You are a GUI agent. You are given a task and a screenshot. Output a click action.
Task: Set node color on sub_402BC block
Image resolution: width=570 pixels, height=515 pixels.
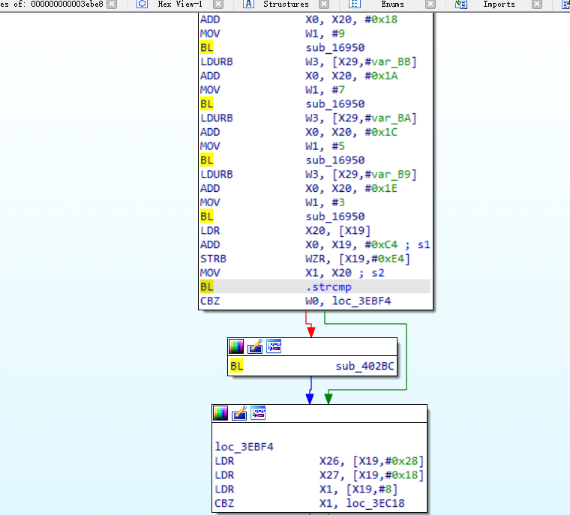[236, 346]
